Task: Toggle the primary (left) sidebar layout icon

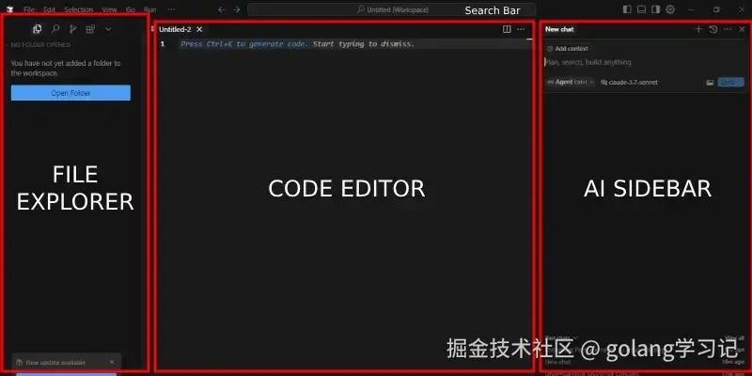Action: [x=627, y=9]
